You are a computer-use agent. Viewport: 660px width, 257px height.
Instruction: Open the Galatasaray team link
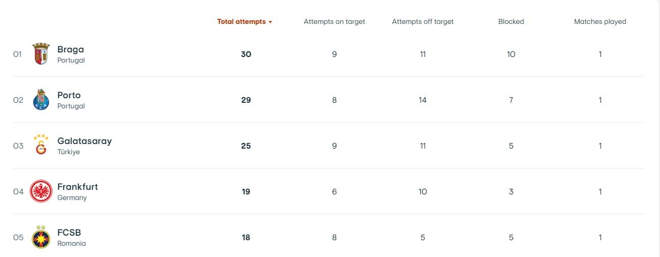pos(84,141)
